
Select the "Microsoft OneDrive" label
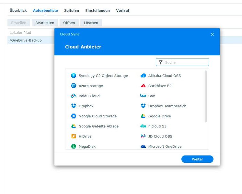click(x=165, y=146)
